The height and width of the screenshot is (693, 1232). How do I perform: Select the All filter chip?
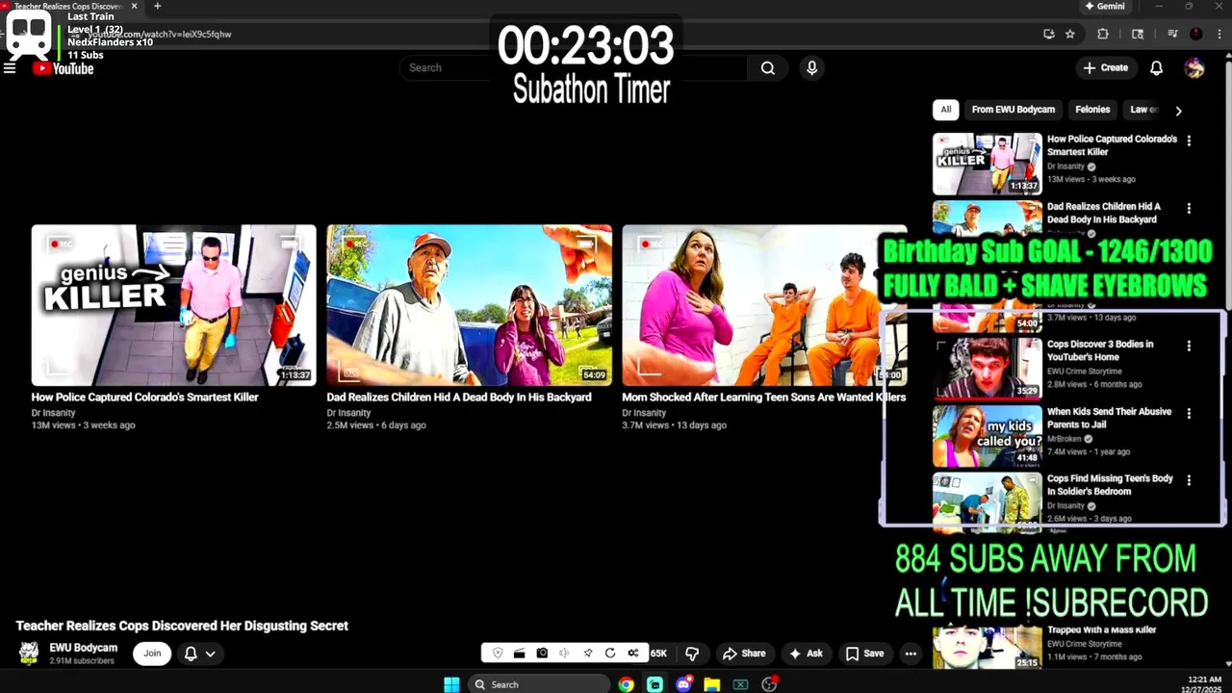pos(945,110)
